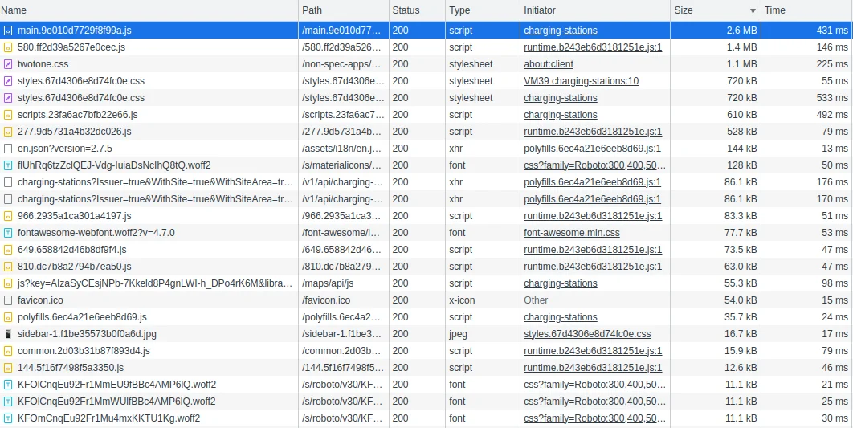This screenshot has width=853, height=428.
Task: Click the image icon beside sidebar-1.f1be35573b0f0a6d.jpg
Action: pyautogui.click(x=8, y=334)
